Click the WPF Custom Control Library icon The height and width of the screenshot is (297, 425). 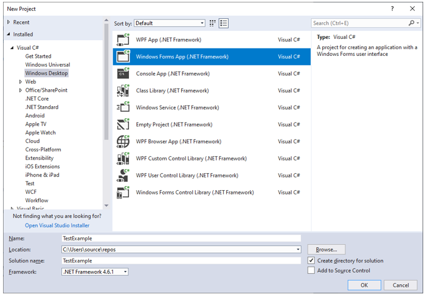(x=123, y=159)
